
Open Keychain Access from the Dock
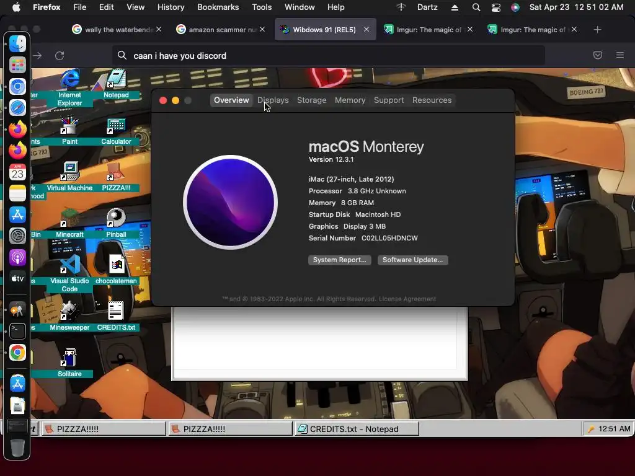17,310
